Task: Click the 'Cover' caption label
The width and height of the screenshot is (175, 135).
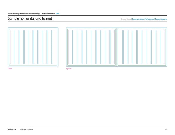Action: point(10,69)
